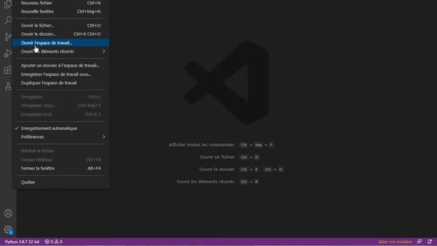Screen dimensions: 437x246
Task: Choose Quitter menu entry
Action: click(x=61, y=182)
